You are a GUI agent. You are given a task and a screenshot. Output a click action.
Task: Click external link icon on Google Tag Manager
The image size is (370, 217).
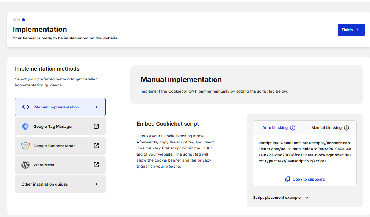point(96,126)
